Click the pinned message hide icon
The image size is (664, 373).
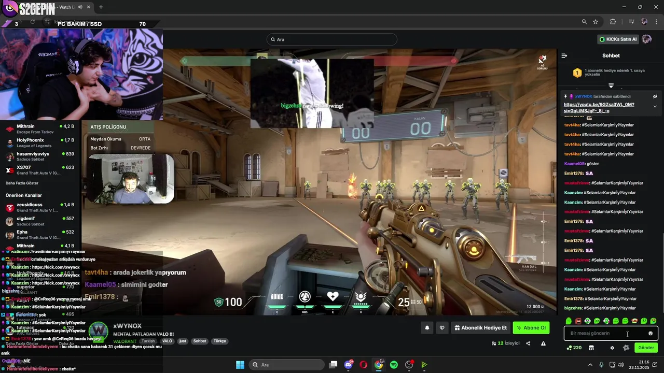point(655,96)
